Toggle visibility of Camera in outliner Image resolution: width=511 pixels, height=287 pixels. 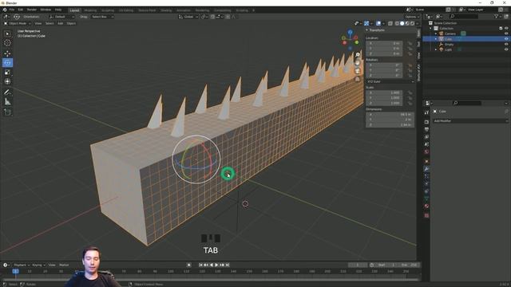click(506, 33)
